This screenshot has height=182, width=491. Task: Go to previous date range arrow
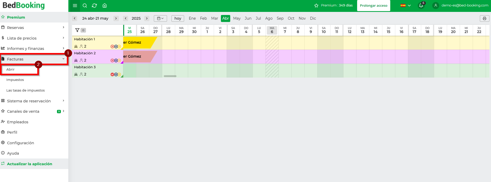[75, 18]
